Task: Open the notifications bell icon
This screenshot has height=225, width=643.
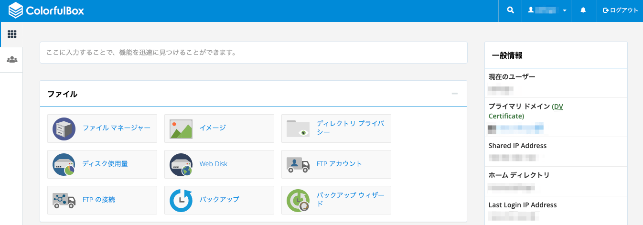Action: pos(583,11)
